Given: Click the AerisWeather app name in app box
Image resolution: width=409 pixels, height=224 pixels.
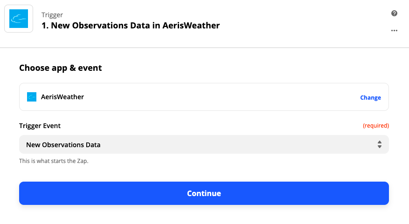Looking at the screenshot, I should click(62, 97).
